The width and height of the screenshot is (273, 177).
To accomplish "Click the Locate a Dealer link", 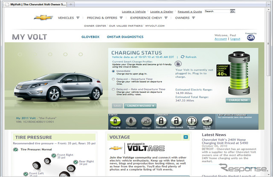I will tap(162, 11).
